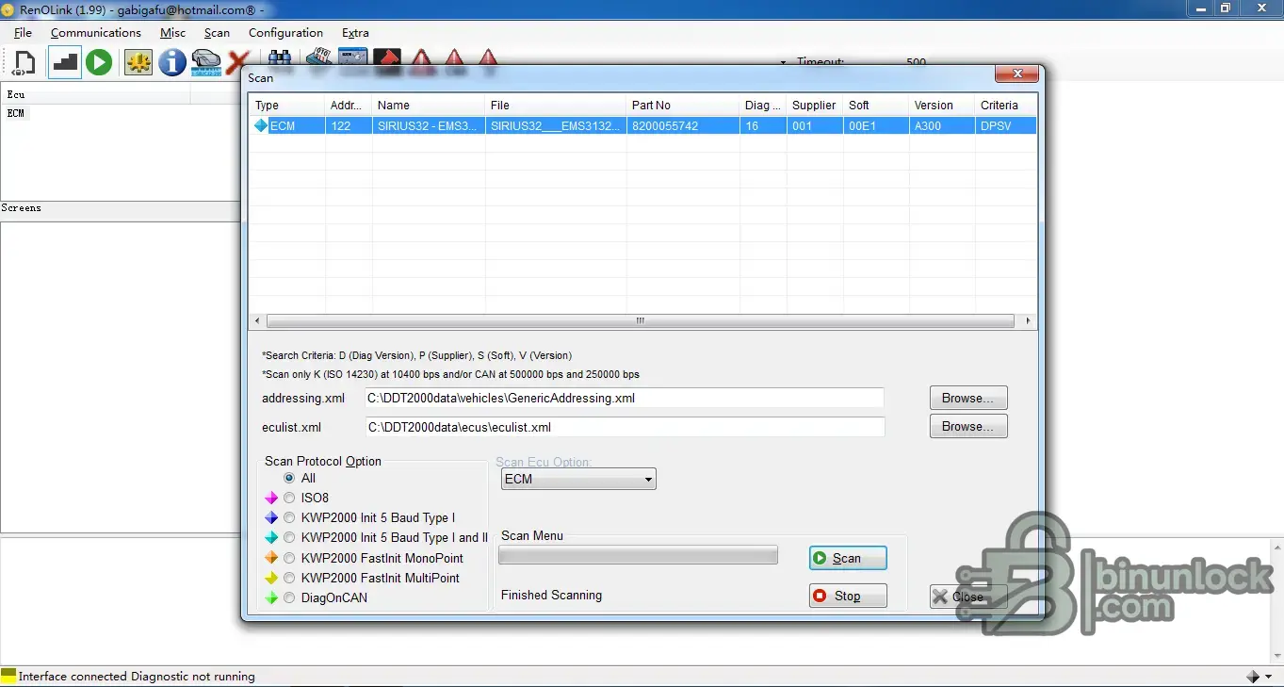1284x687 pixels.
Task: Click the stairs-shaped connect interface icon
Action: click(x=65, y=63)
